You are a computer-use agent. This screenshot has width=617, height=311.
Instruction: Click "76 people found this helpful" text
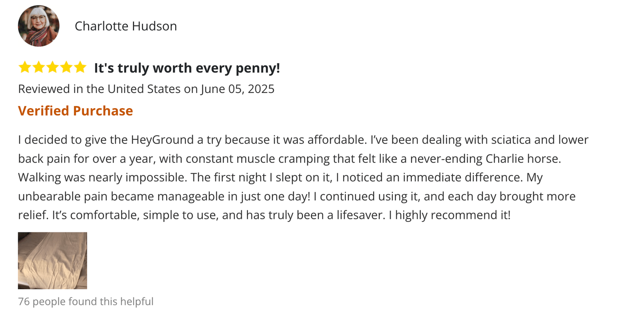86,302
